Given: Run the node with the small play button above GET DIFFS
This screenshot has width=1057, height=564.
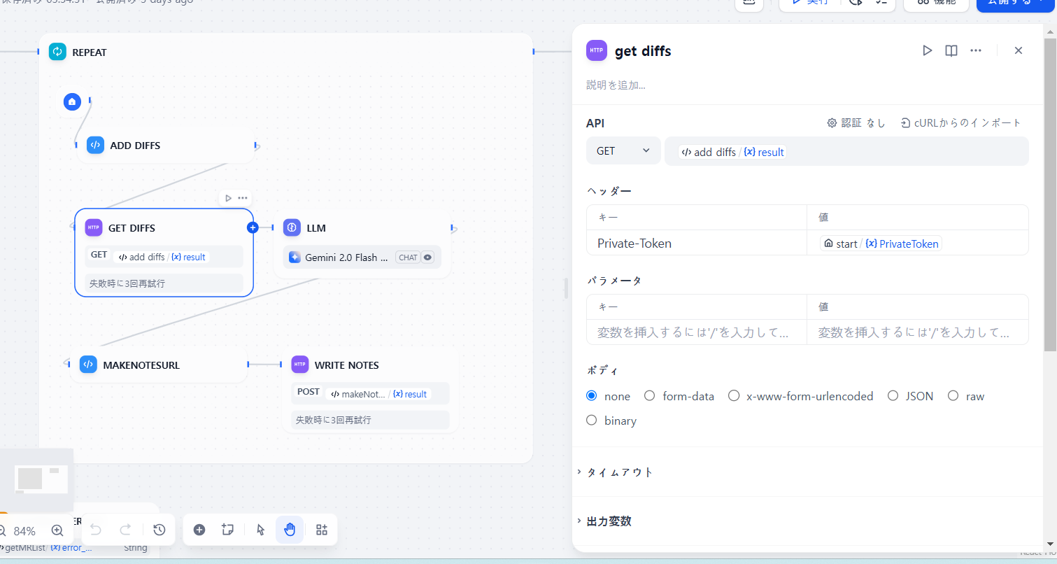Looking at the screenshot, I should (228, 198).
